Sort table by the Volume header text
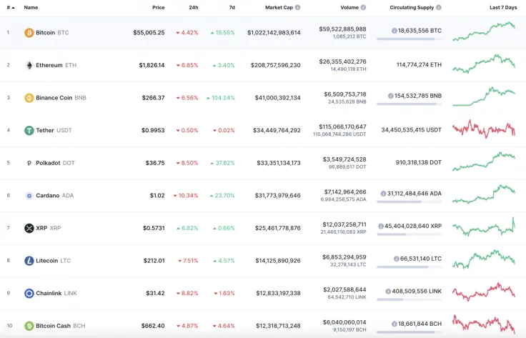This screenshot has width=526, height=338. pyautogui.click(x=349, y=7)
